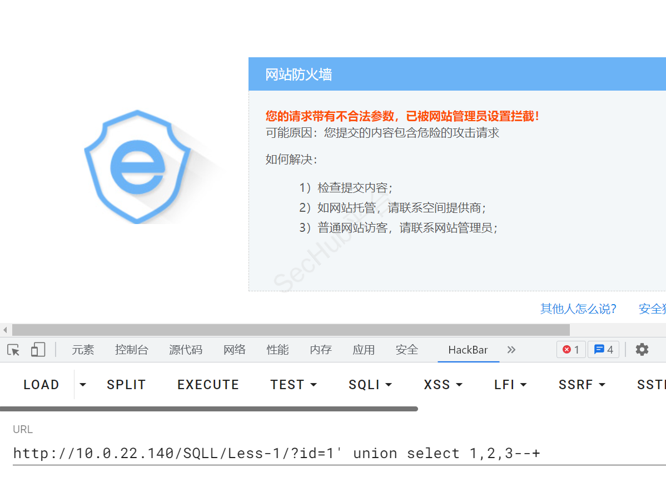Open the 网络 panel tab
666x482 pixels.
[x=235, y=350]
